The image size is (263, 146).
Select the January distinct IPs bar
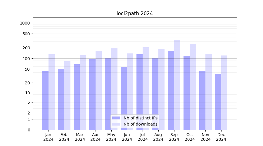pos(45,101)
